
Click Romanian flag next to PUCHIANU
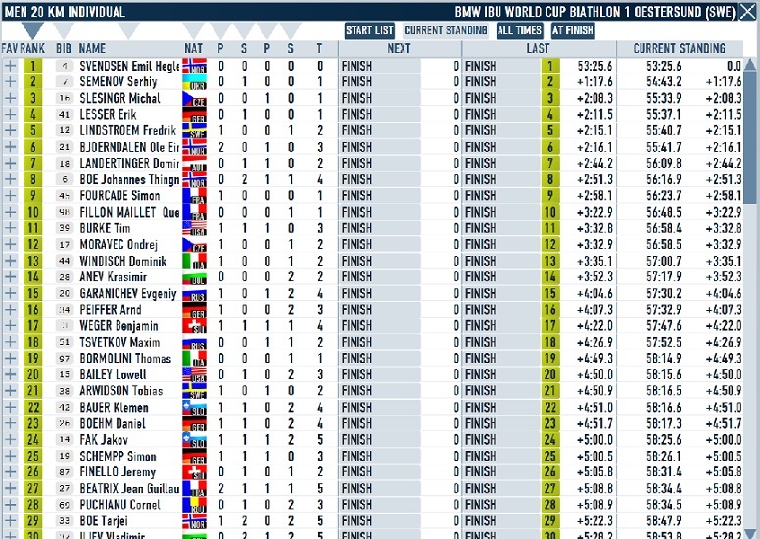pyautogui.click(x=194, y=505)
